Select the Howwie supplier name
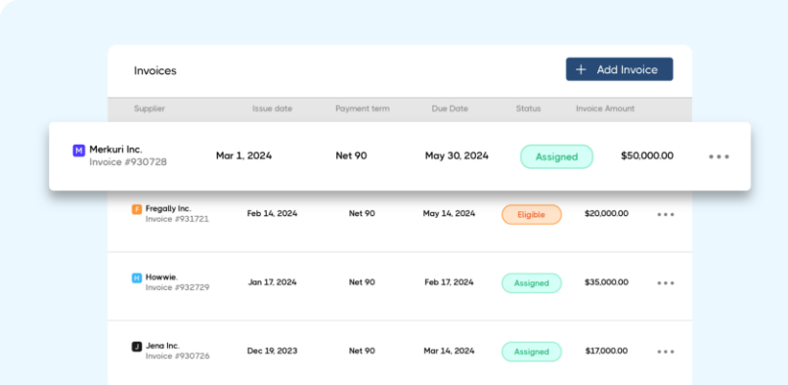Image resolution: width=788 pixels, height=385 pixels. (162, 277)
